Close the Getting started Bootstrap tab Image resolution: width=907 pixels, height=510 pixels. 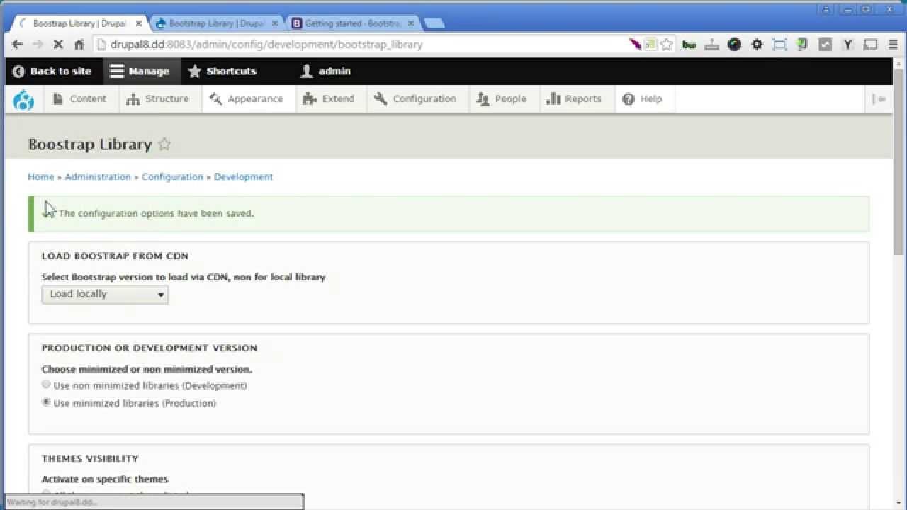tap(411, 23)
